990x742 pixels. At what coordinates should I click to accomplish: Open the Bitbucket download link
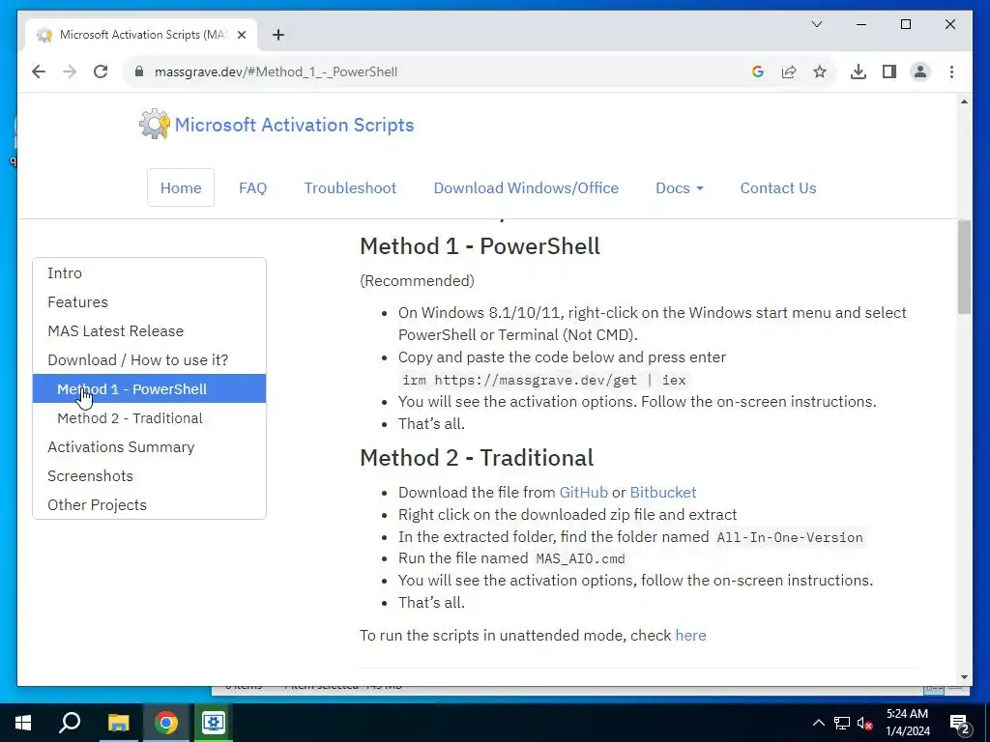click(x=663, y=492)
